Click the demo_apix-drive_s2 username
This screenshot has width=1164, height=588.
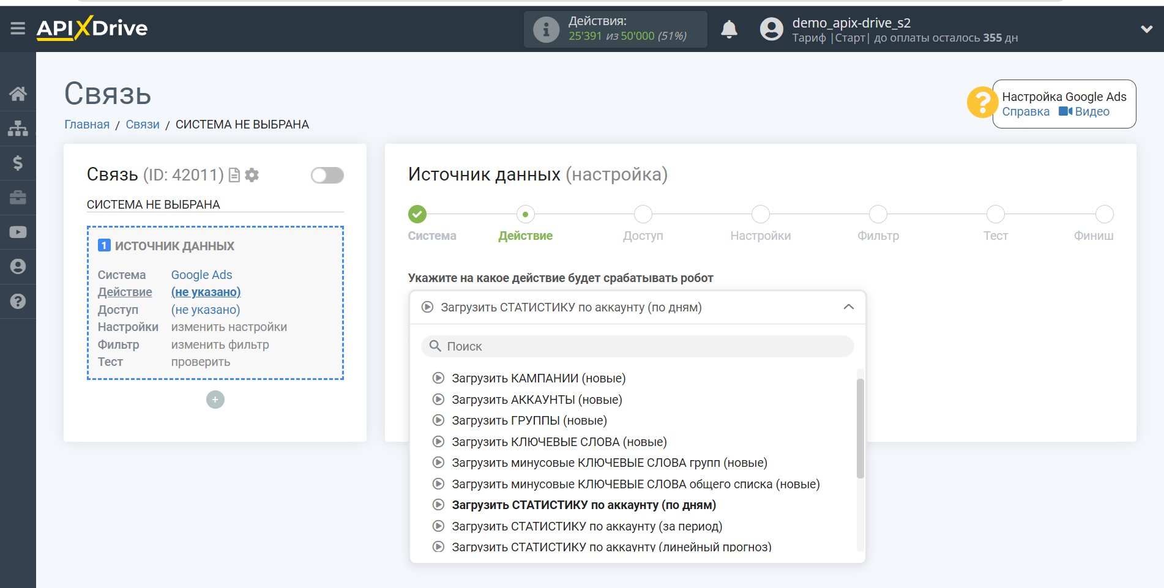pos(851,23)
